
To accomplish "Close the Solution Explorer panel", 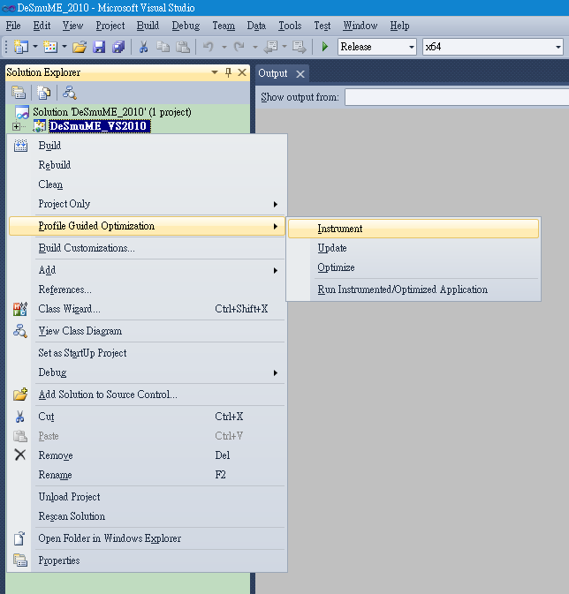I will tap(242, 72).
